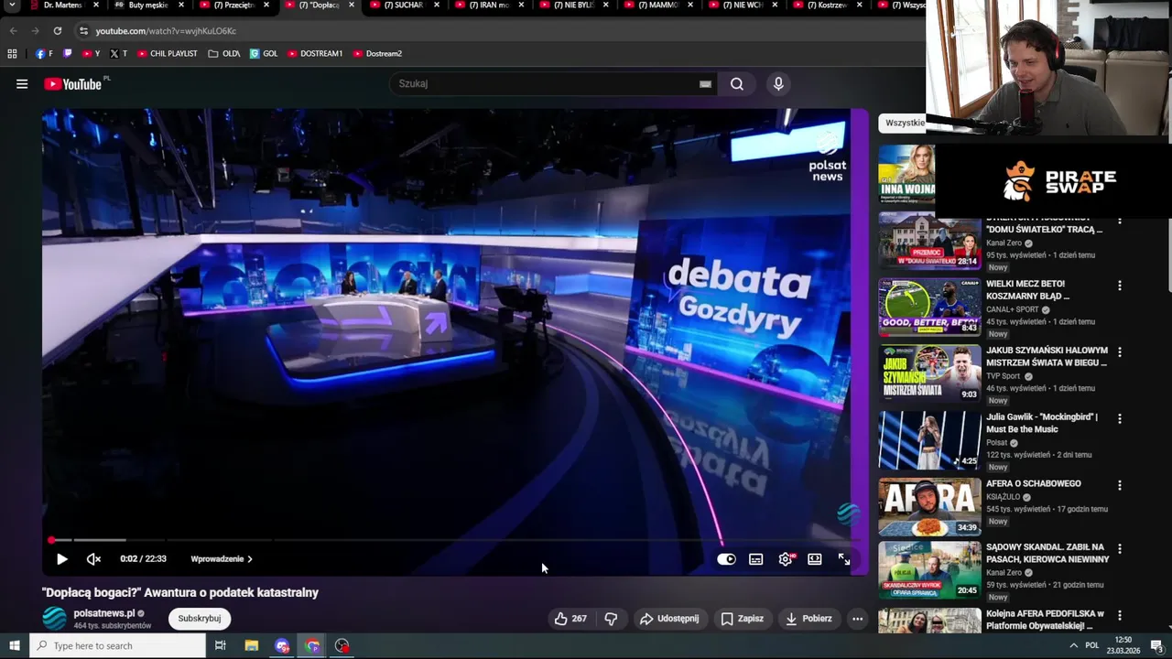Subscribe with the Subskrybuj button
1172x659 pixels.
[200, 619]
